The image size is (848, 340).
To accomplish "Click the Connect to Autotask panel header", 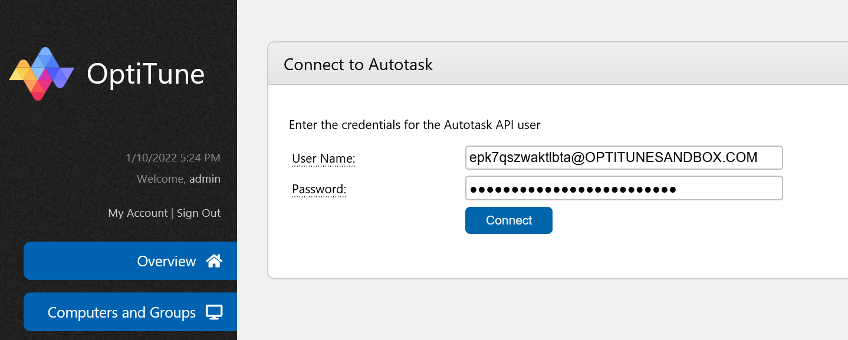I will point(558,64).
